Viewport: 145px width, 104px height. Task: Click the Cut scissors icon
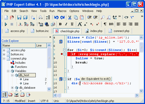pos(70,17)
